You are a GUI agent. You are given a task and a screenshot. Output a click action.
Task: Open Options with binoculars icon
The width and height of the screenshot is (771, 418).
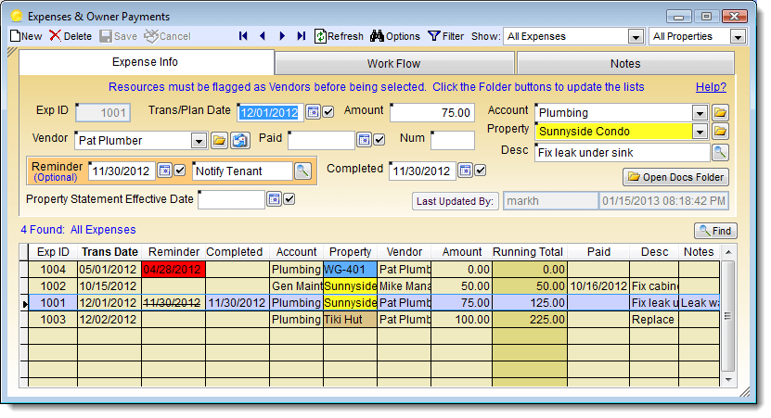(395, 36)
